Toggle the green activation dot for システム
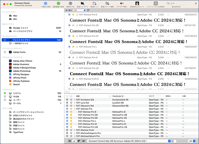 [x=5, y=93]
